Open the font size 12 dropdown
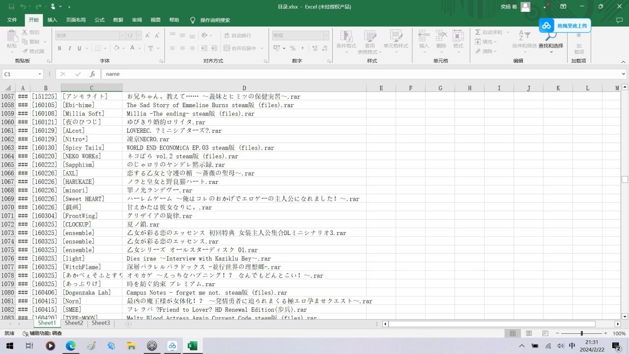This screenshot has height=354, width=629. pos(140,35)
